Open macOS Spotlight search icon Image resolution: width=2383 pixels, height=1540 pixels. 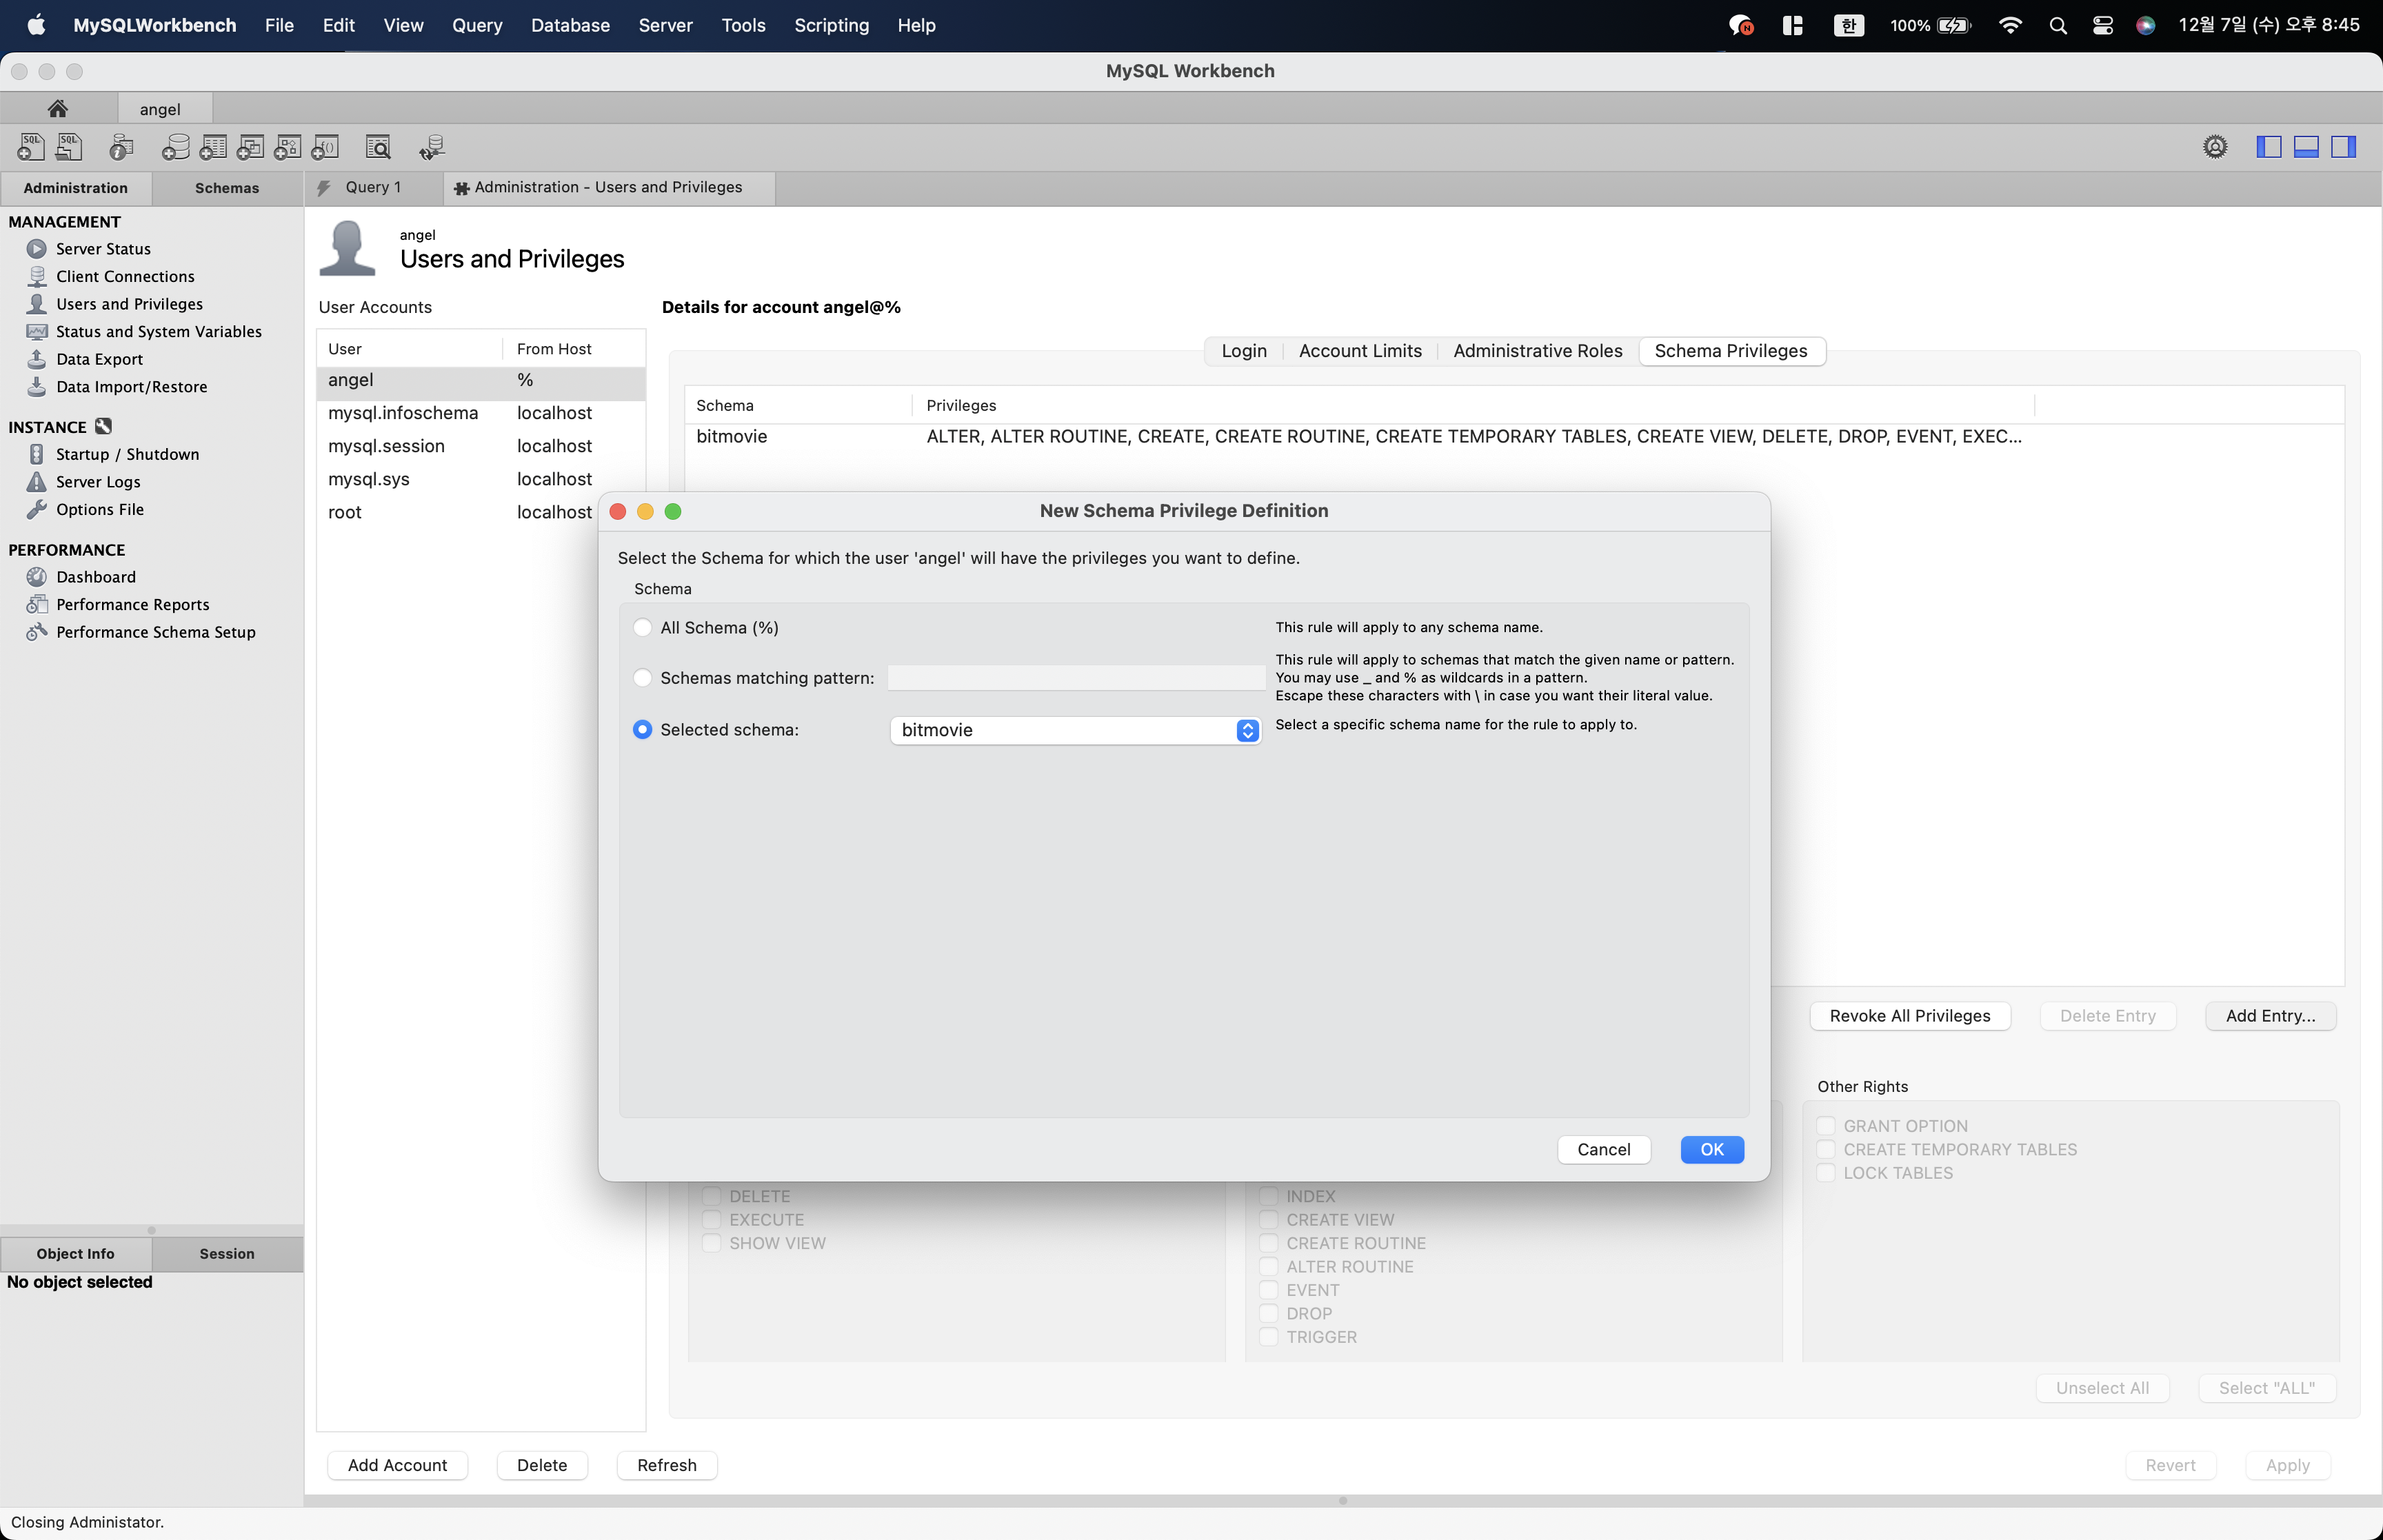(x=2058, y=25)
